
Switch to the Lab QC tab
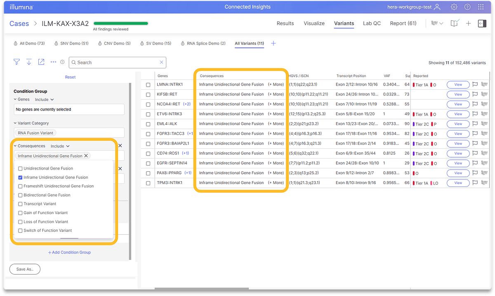pyautogui.click(x=372, y=23)
